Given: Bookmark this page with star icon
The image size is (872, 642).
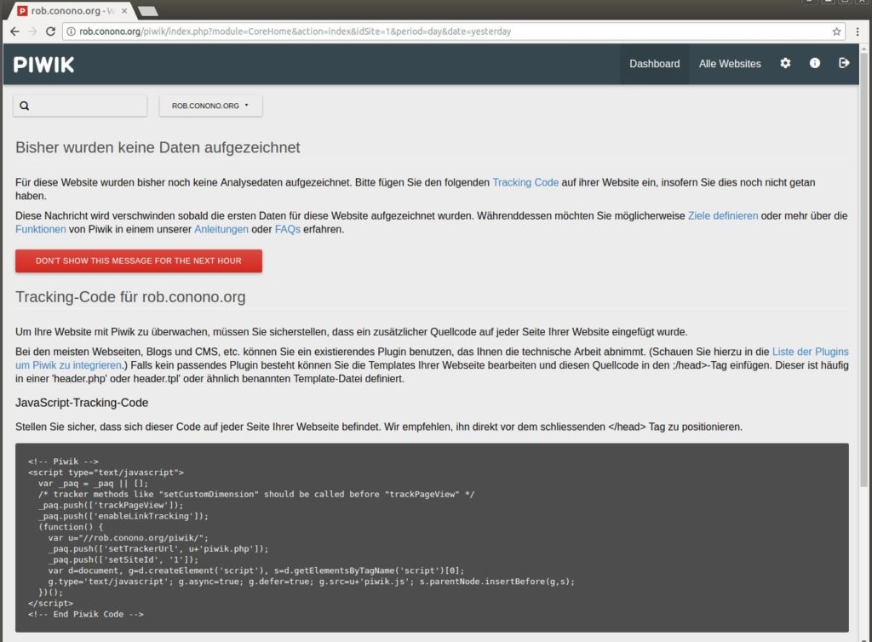Looking at the screenshot, I should pos(836,32).
